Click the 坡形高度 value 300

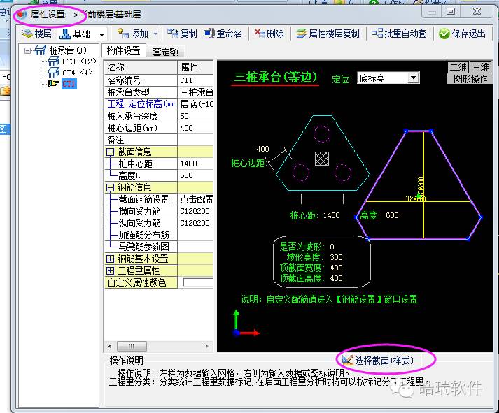[336, 257]
